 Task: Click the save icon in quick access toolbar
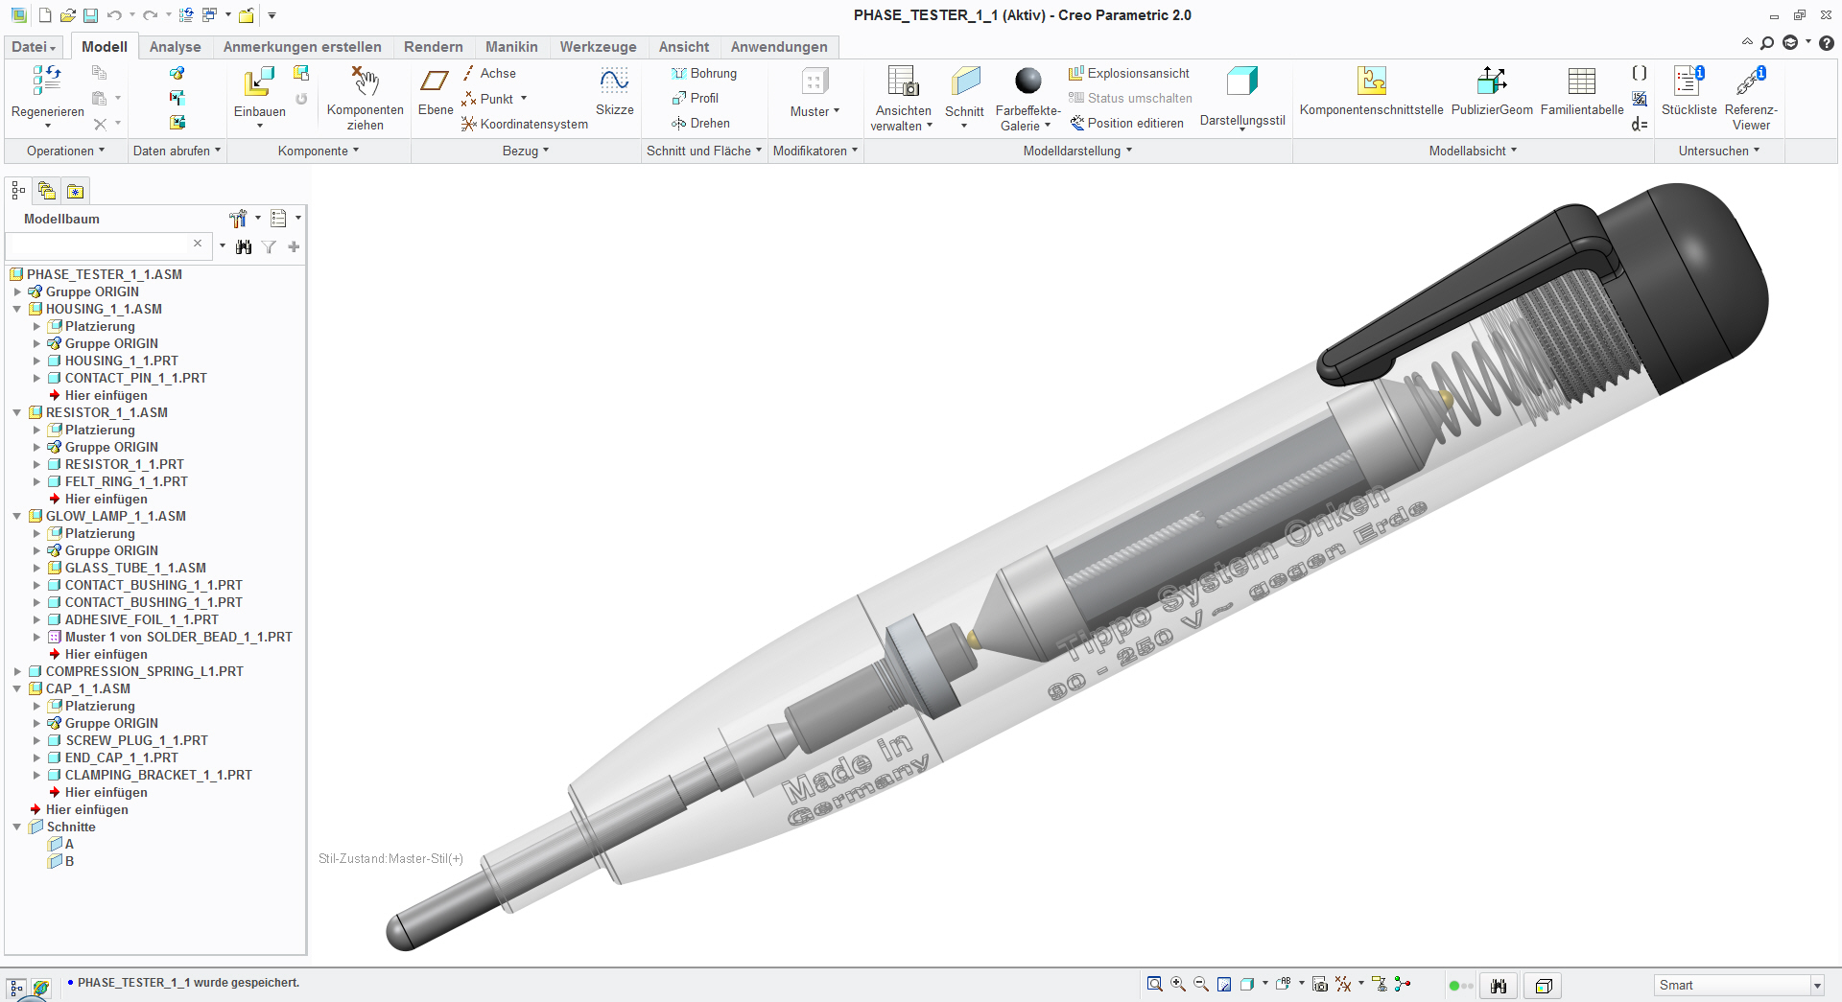[x=90, y=15]
